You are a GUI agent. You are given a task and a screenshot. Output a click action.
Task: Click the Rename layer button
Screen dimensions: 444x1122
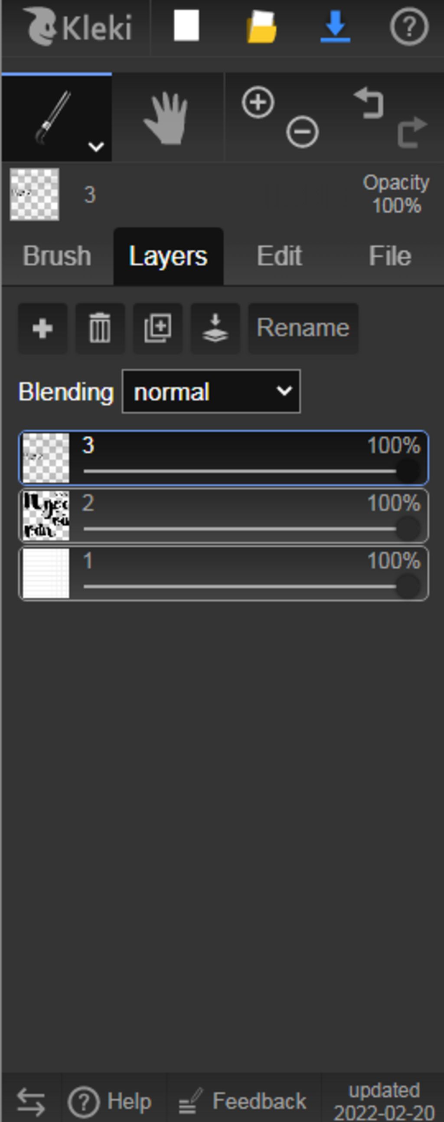(303, 328)
